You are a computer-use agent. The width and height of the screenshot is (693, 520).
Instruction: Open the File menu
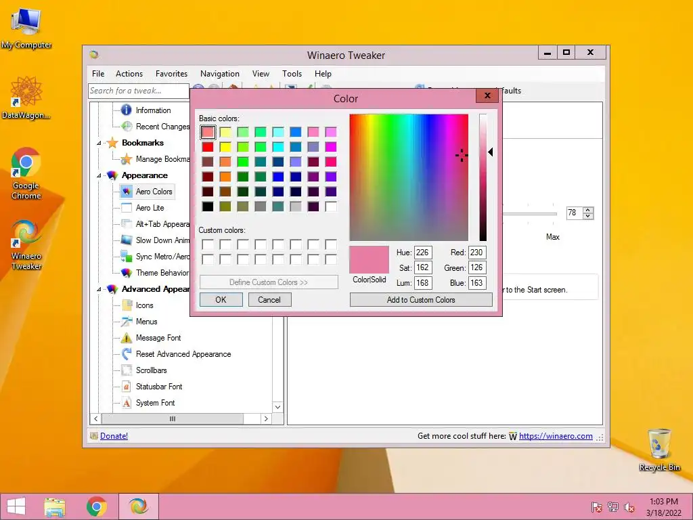coord(98,73)
